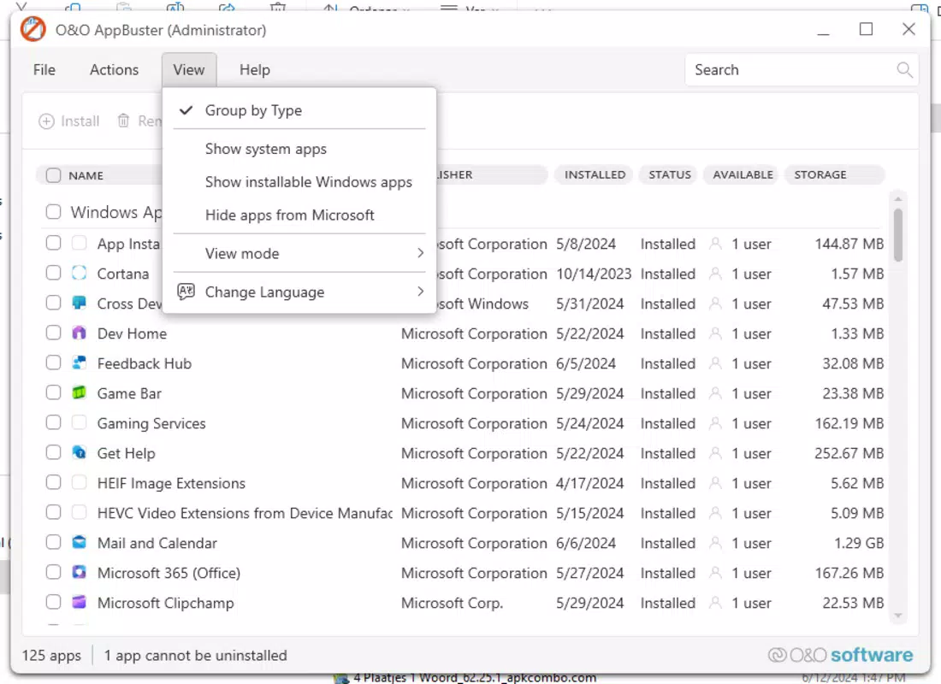Click the O&O software logo
Screen dimensions: 941x684
pyautogui.click(x=840, y=655)
